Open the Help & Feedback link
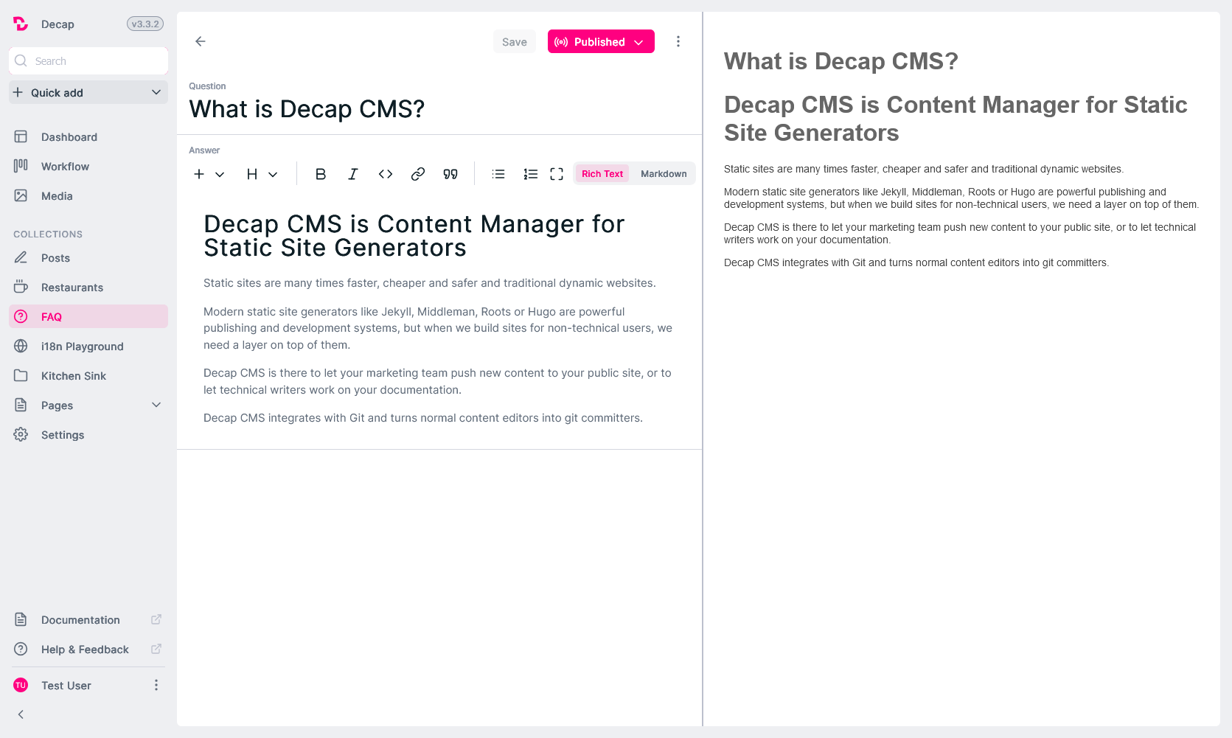The height and width of the screenshot is (738, 1232). (88, 650)
